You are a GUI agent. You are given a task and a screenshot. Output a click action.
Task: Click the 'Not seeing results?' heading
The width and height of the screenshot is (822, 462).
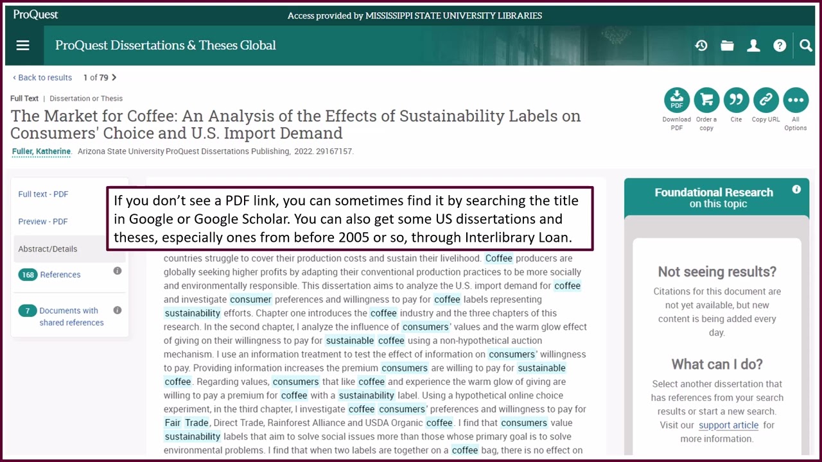click(x=717, y=271)
